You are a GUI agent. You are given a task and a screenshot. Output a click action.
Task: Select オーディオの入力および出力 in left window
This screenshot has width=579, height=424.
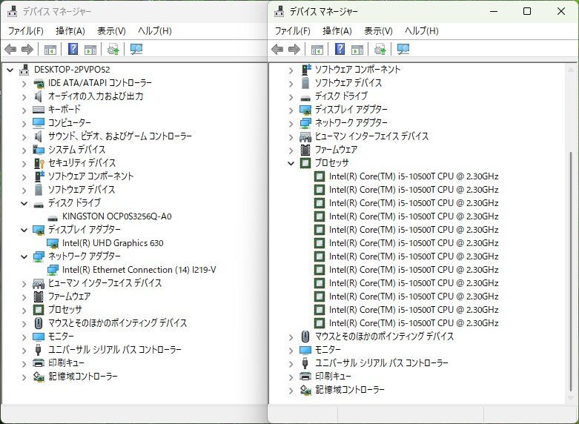(x=96, y=96)
